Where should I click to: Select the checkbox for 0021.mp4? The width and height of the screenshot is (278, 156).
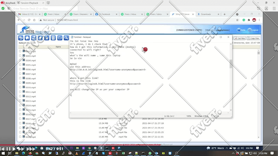coord(20,137)
